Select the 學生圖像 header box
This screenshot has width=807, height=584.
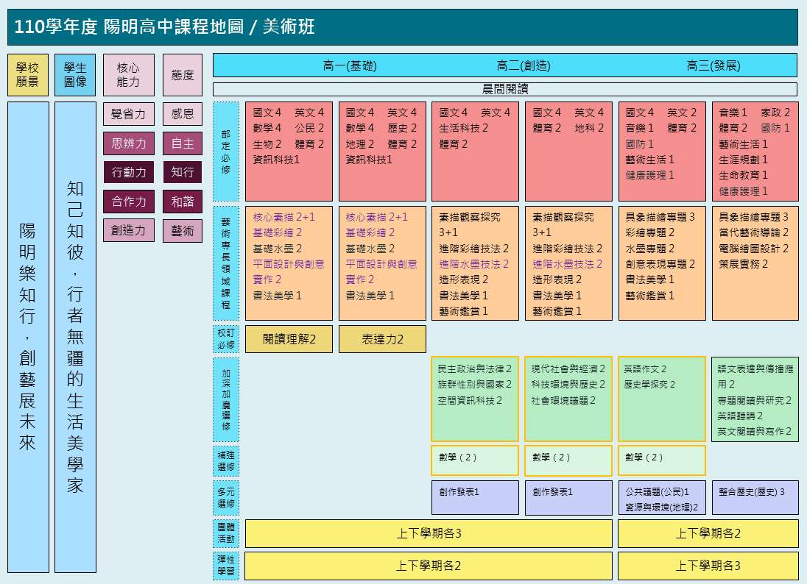75,75
